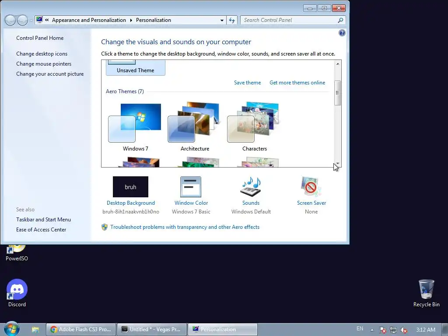Click the theme list scroll up arrow

click(338, 64)
